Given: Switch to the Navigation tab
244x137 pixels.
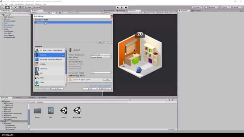Looking at the screenshot, I should coord(196,11).
